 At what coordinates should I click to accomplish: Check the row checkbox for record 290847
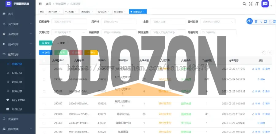pos(44,104)
